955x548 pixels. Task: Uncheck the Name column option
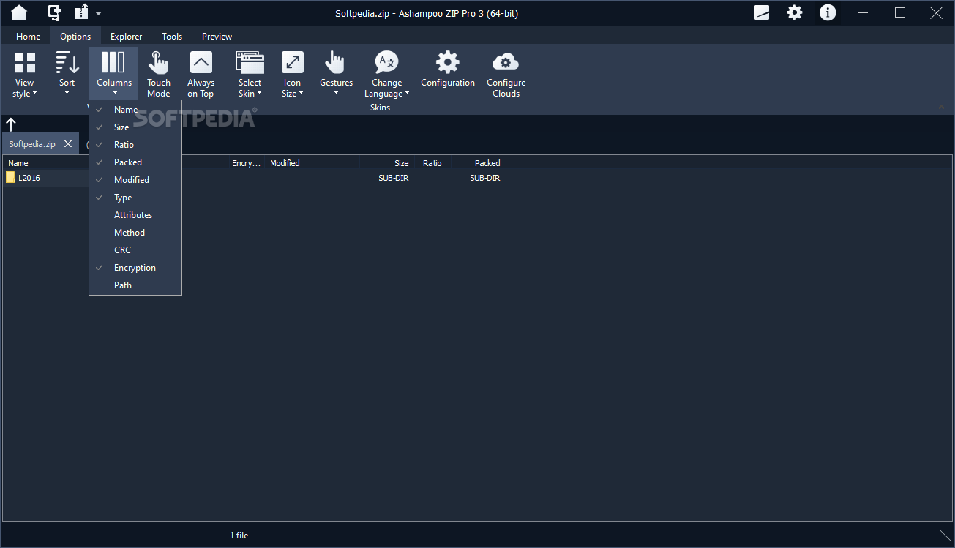(135, 110)
